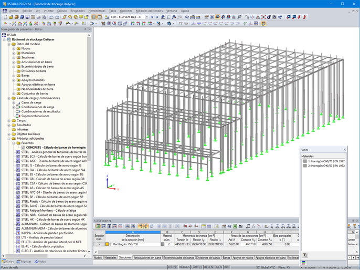Click the color panel icon at toolbar end
The width and height of the screenshot is (360, 270).
coord(263,24)
